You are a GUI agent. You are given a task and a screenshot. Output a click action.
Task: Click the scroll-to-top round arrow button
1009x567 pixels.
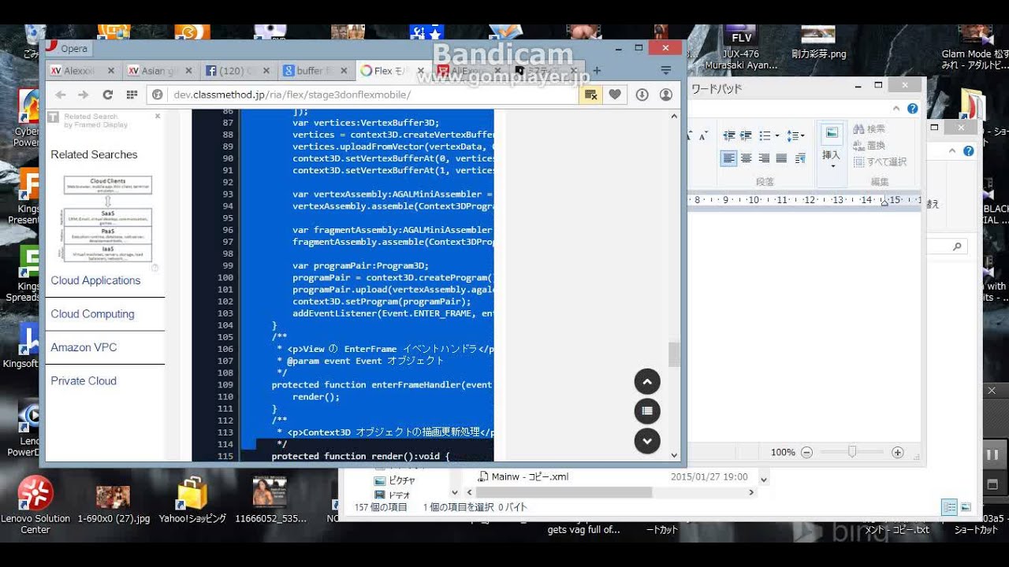[647, 382]
